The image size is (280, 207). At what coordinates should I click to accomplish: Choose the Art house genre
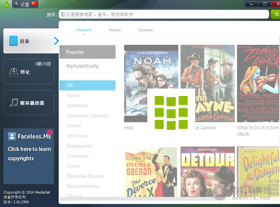point(77,136)
